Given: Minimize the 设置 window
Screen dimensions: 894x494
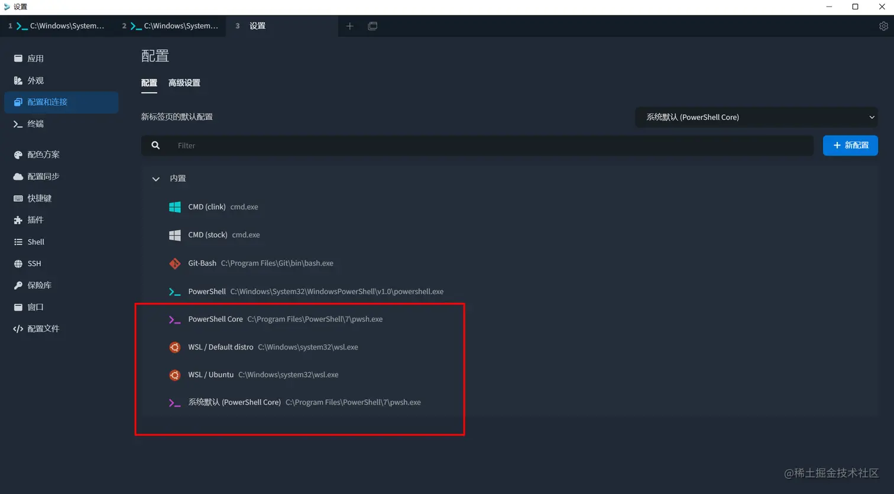Looking at the screenshot, I should tap(829, 7).
